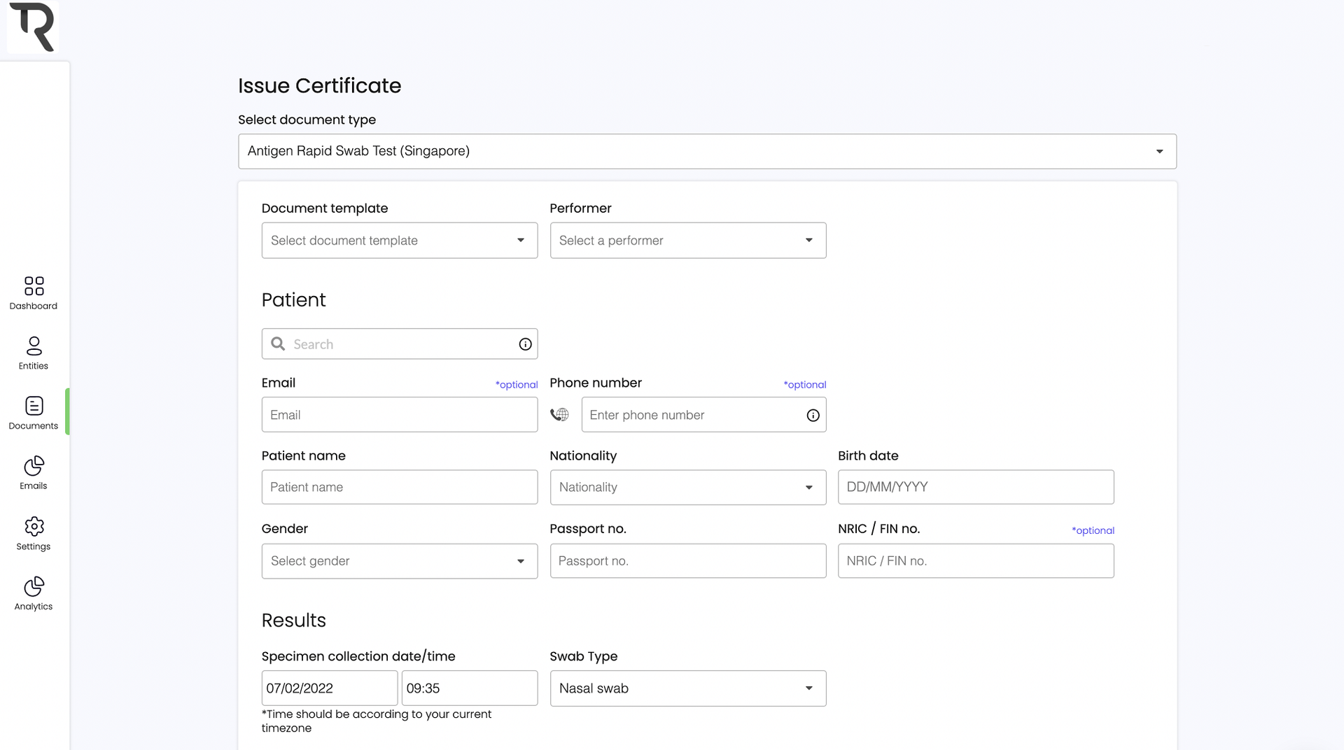Open the Select document type dropdown
The height and width of the screenshot is (750, 1344).
pyautogui.click(x=707, y=151)
